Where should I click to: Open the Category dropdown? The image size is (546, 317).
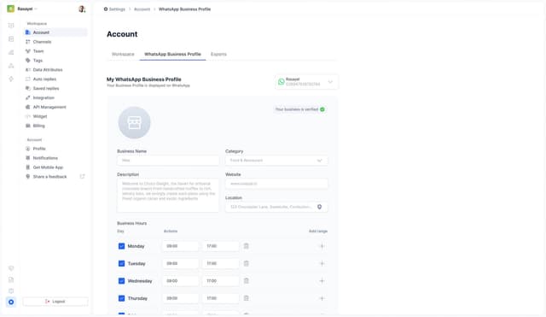tap(276, 161)
